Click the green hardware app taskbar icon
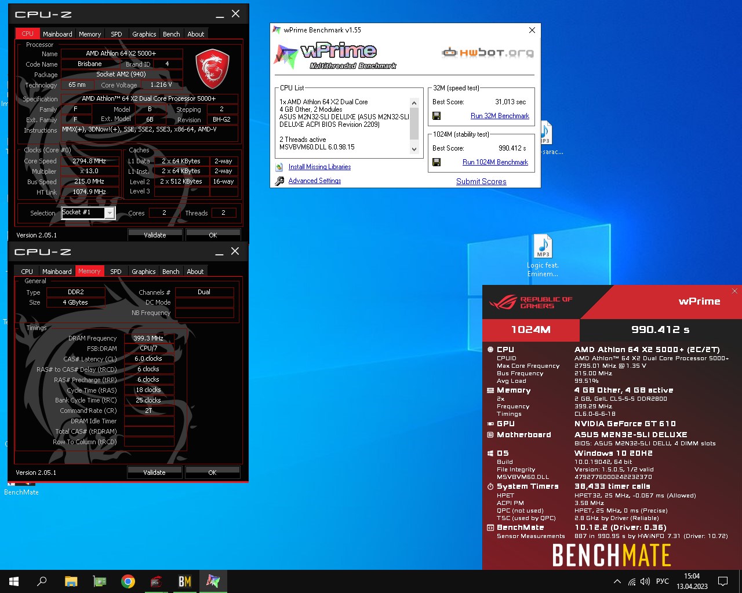This screenshot has height=593, width=742. tap(99, 581)
